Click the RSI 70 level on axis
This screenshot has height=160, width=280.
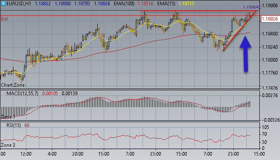pos(265,134)
